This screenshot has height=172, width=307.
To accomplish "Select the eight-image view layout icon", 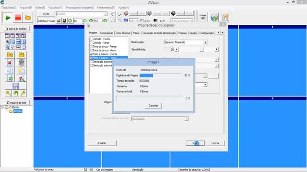I will pos(24,36).
